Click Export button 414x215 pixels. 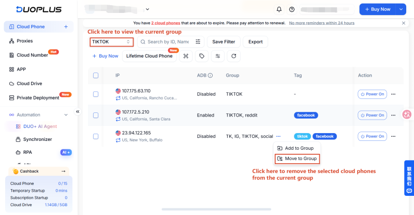tap(255, 42)
